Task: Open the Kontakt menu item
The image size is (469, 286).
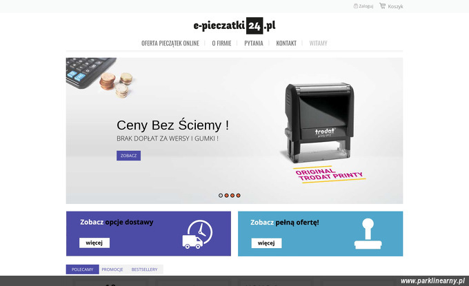Action: click(x=286, y=43)
